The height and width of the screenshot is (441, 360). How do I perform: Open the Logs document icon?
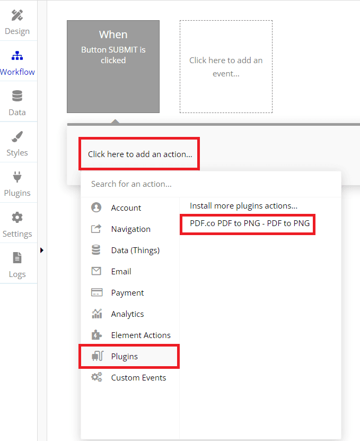[x=17, y=257]
